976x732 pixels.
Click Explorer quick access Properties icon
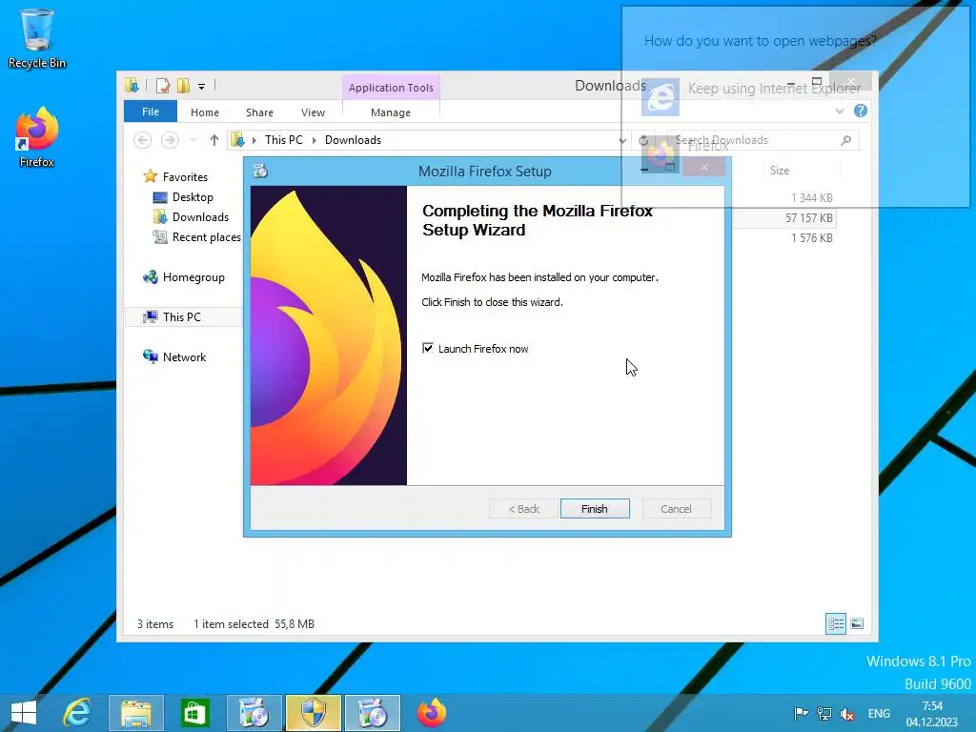163,85
